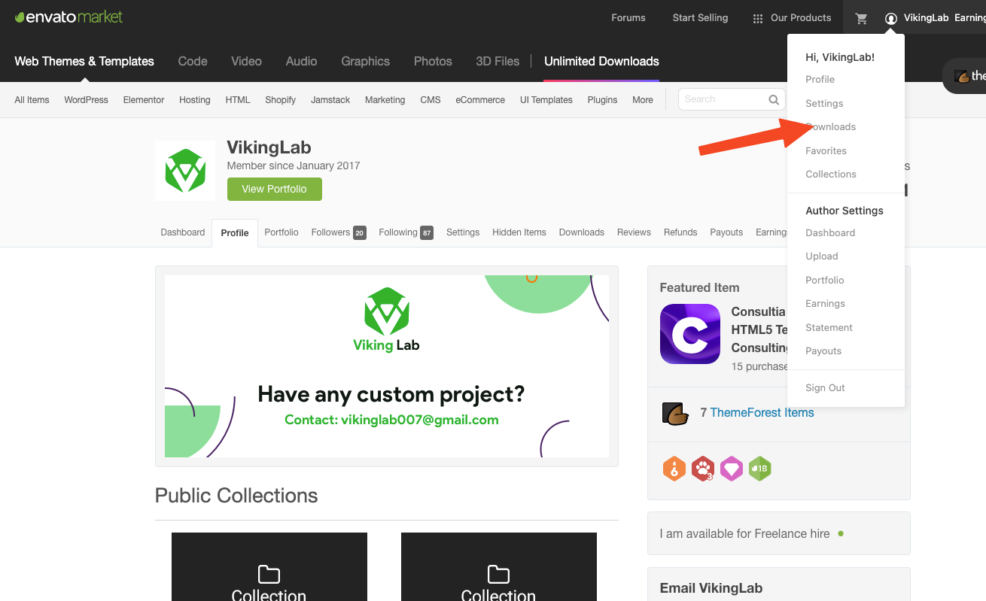
Task: Switch to the Reviews tab
Action: click(x=634, y=232)
